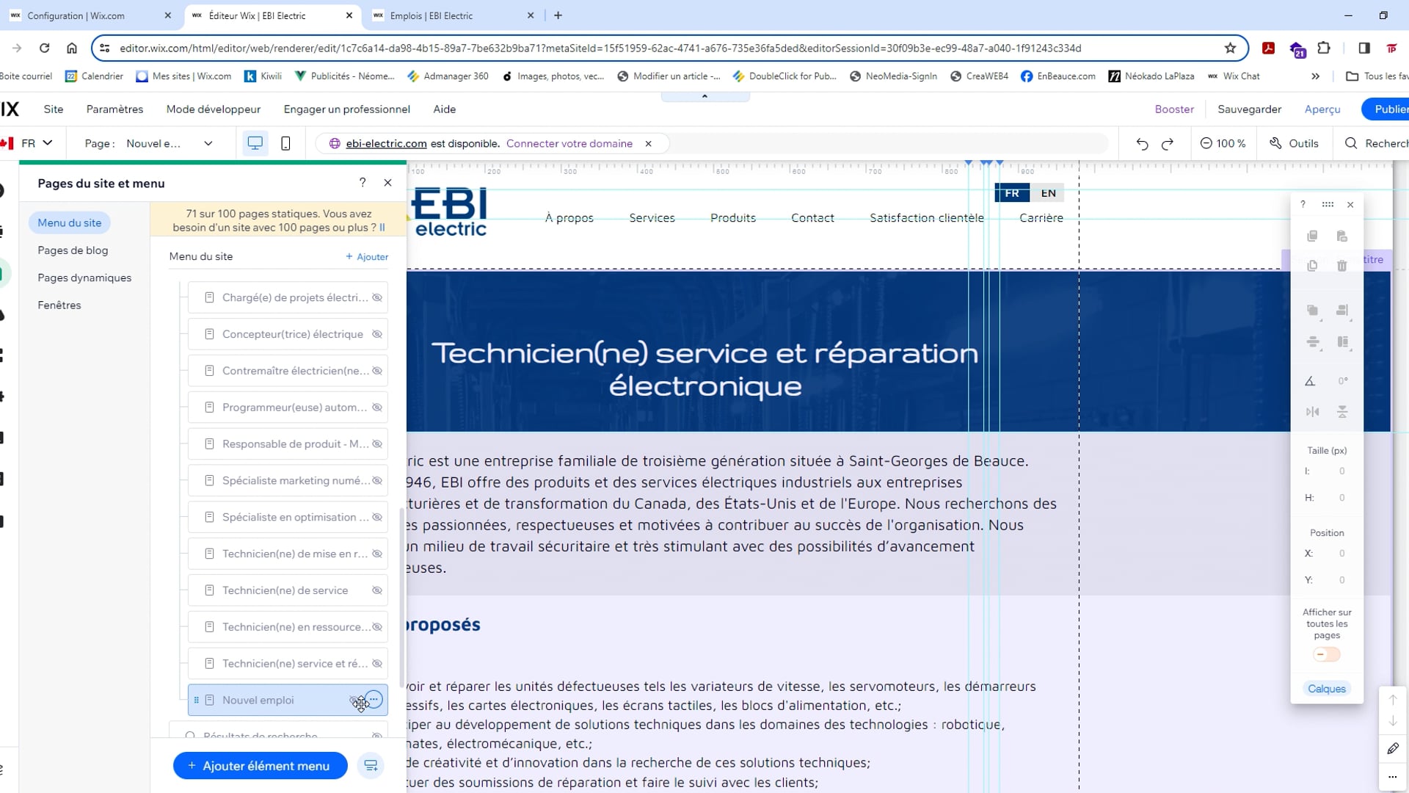This screenshot has width=1409, height=793.
Task: Click the copy icon in toolbar panel
Action: point(1312,236)
